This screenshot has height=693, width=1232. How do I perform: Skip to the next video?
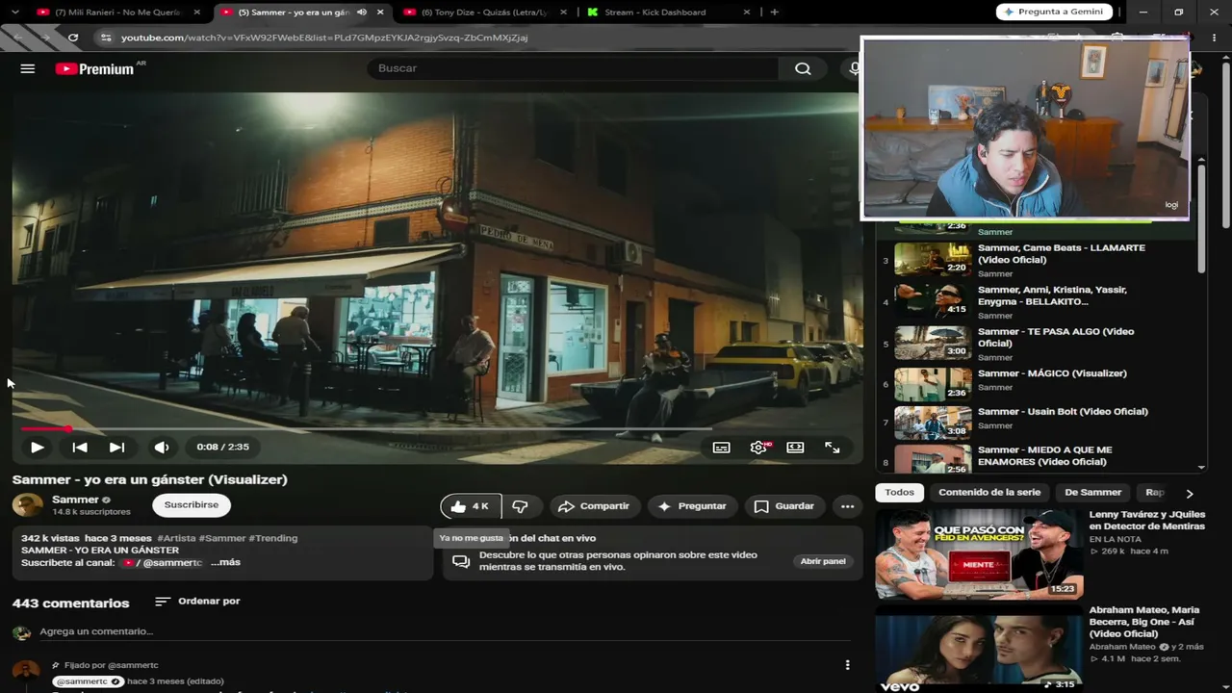pyautogui.click(x=116, y=447)
